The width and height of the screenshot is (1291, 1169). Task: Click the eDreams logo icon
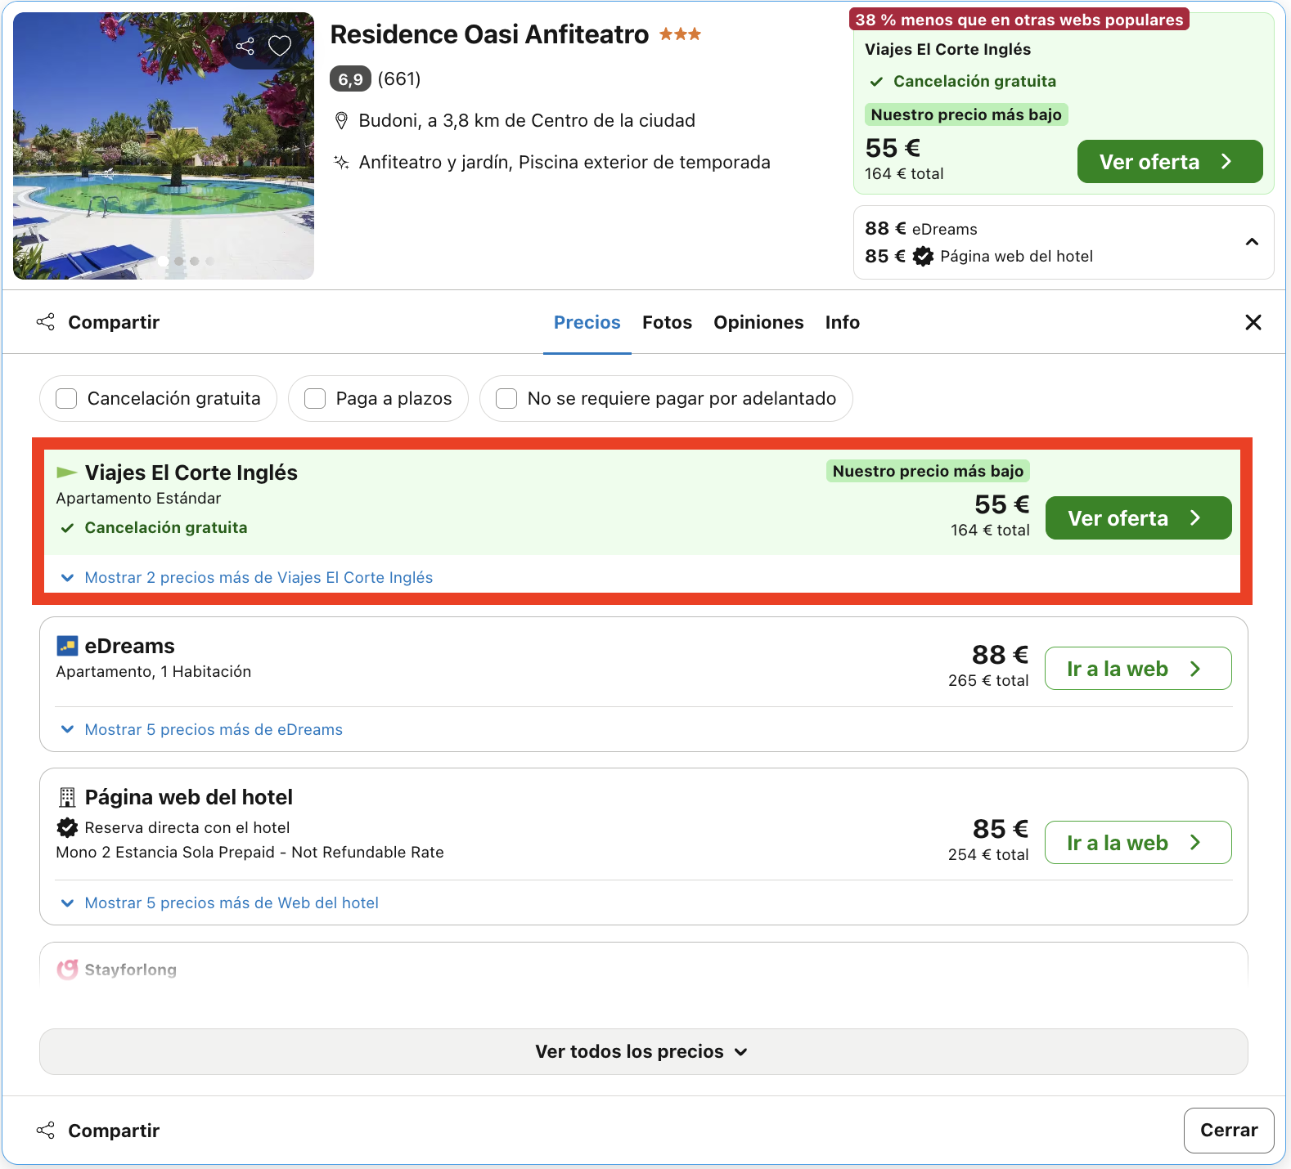click(x=67, y=646)
